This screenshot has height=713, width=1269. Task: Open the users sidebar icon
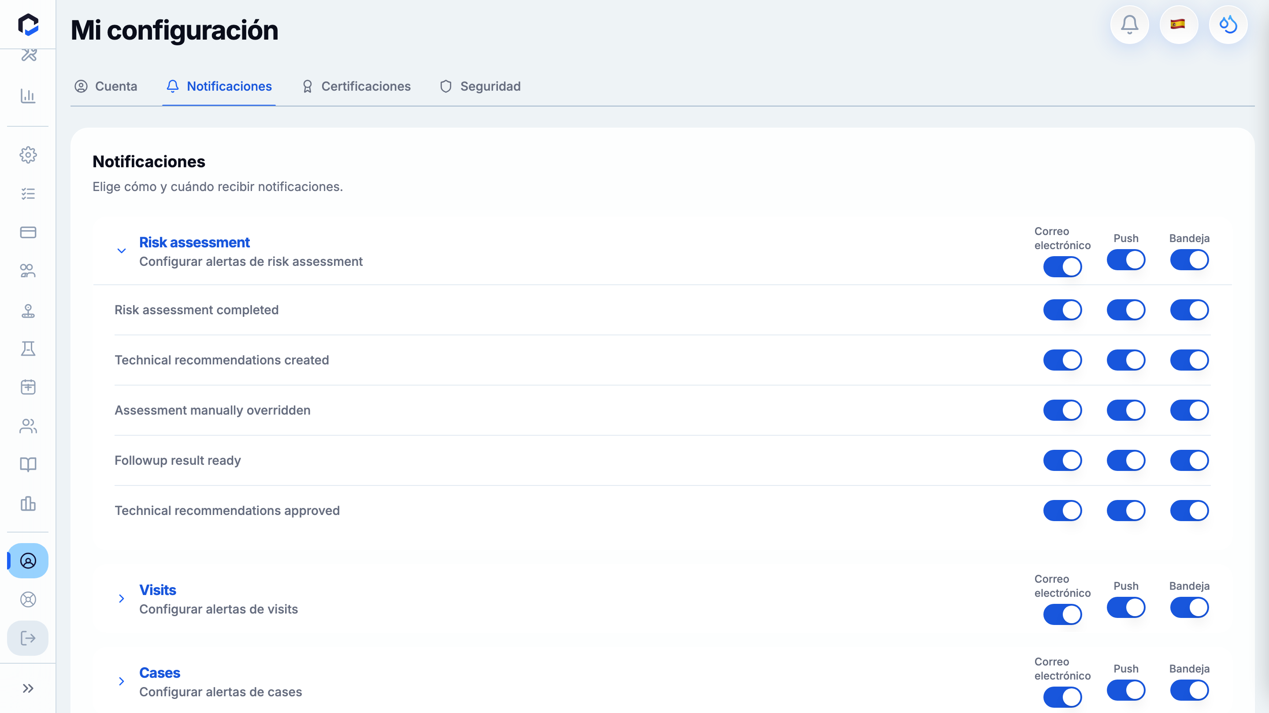[x=28, y=426]
